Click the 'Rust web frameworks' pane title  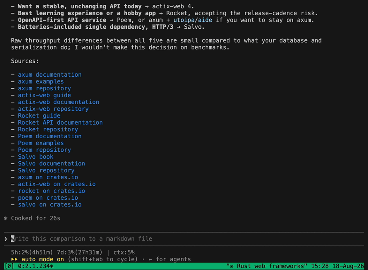point(267,266)
